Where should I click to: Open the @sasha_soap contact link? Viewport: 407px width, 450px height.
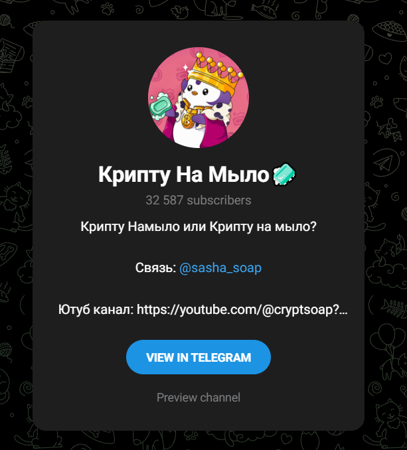(220, 267)
